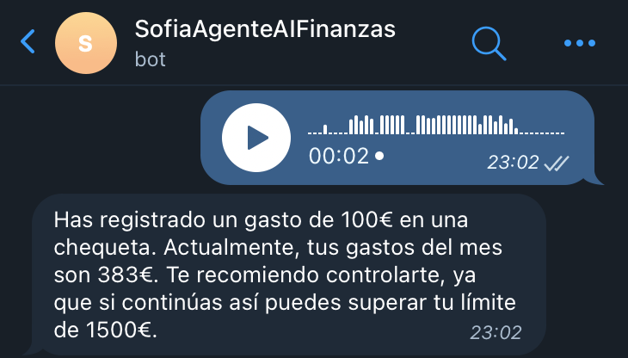
Task: Click the 23:02 timestamp on bot reply
Action: (x=496, y=333)
